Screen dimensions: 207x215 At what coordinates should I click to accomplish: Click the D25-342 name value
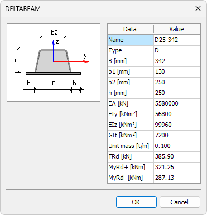[x=177, y=40]
